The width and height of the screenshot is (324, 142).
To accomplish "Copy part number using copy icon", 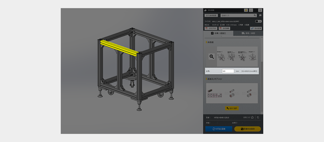I will coord(258,117).
